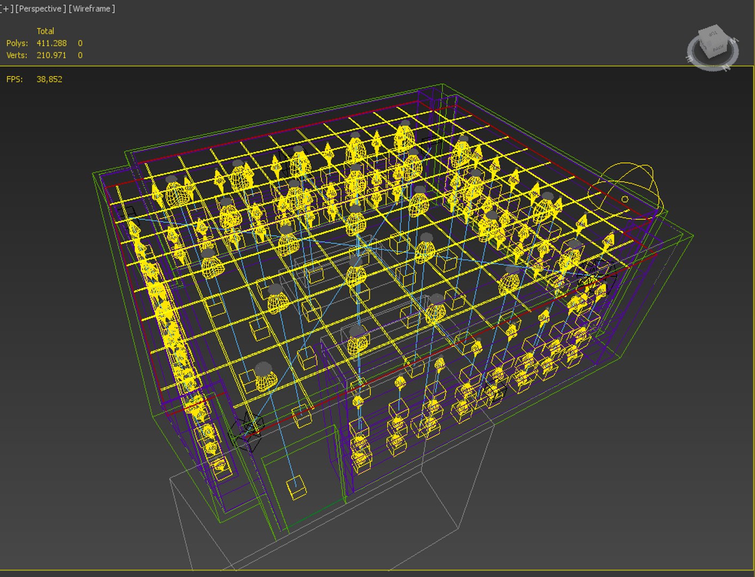The width and height of the screenshot is (755, 577).
Task: Select the Polys count value 411.288
Action: pos(51,43)
